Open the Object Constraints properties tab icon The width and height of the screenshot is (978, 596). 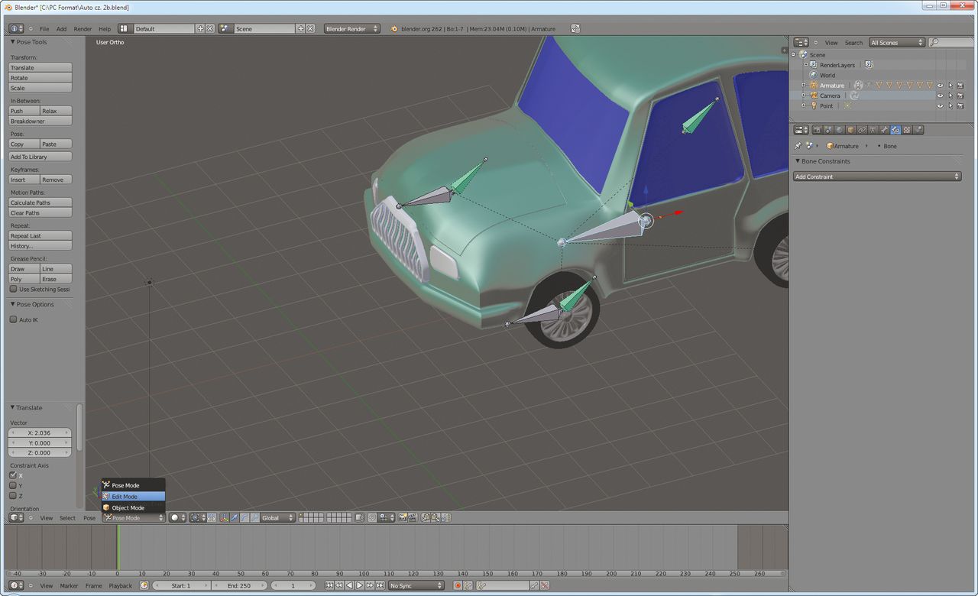pos(862,130)
